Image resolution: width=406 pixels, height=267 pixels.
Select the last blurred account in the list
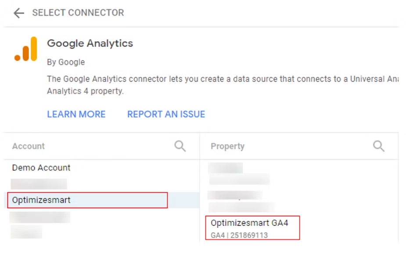tap(26, 232)
